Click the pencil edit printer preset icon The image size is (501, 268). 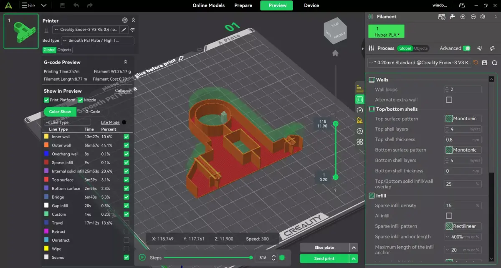tap(124, 30)
